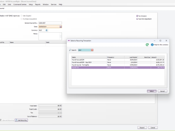Sort by the Amount column header
The image size is (175, 131).
point(158,57)
